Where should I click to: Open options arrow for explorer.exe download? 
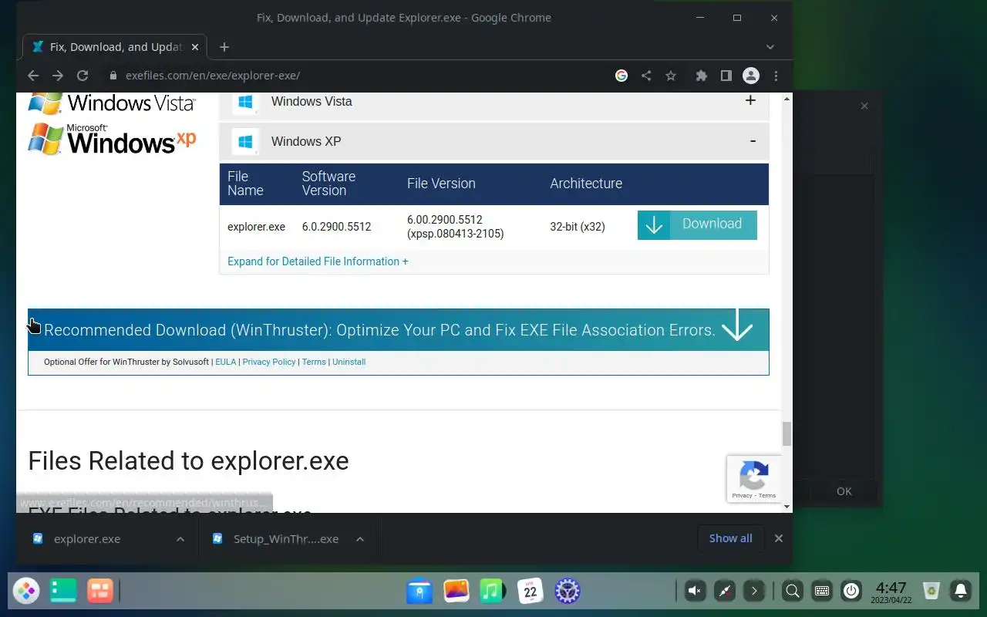point(180,539)
